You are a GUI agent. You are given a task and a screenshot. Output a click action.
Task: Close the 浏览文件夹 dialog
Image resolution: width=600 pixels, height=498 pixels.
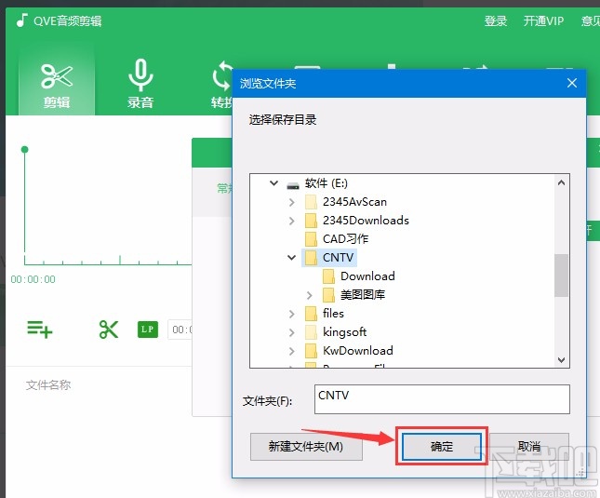[x=572, y=83]
